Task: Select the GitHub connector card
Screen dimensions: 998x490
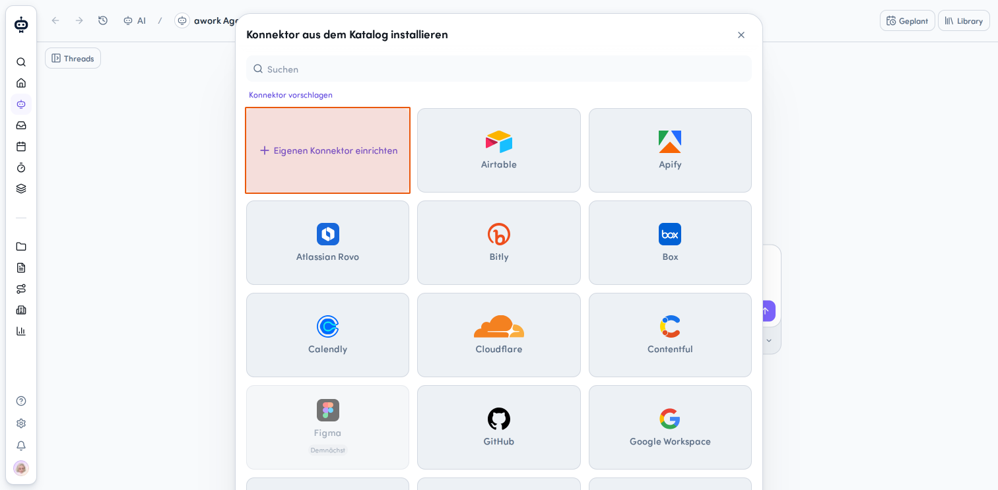Action: 499,427
